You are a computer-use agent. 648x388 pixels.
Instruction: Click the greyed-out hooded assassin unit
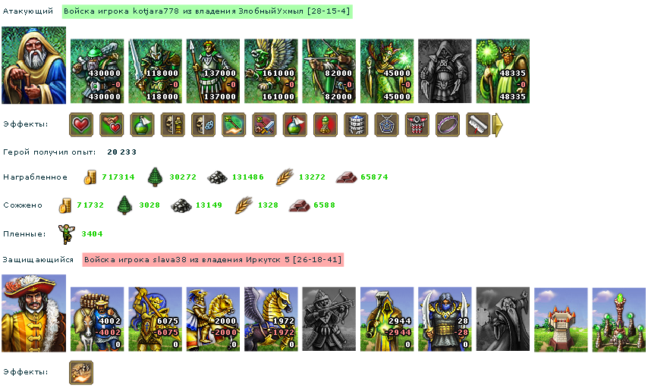coord(445,71)
